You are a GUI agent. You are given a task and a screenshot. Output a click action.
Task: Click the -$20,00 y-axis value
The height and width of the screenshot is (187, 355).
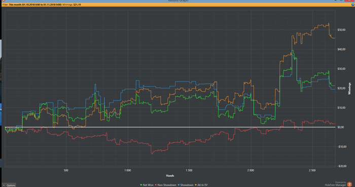click(342, 166)
